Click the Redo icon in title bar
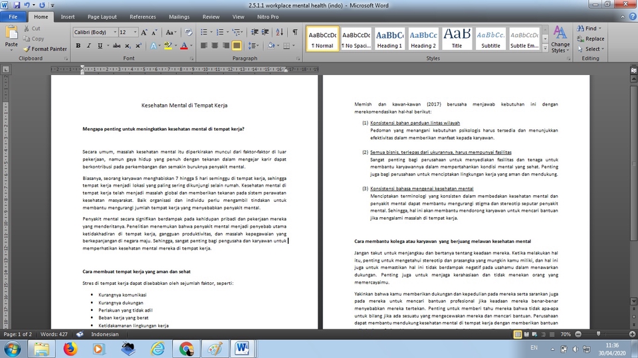 point(42,5)
